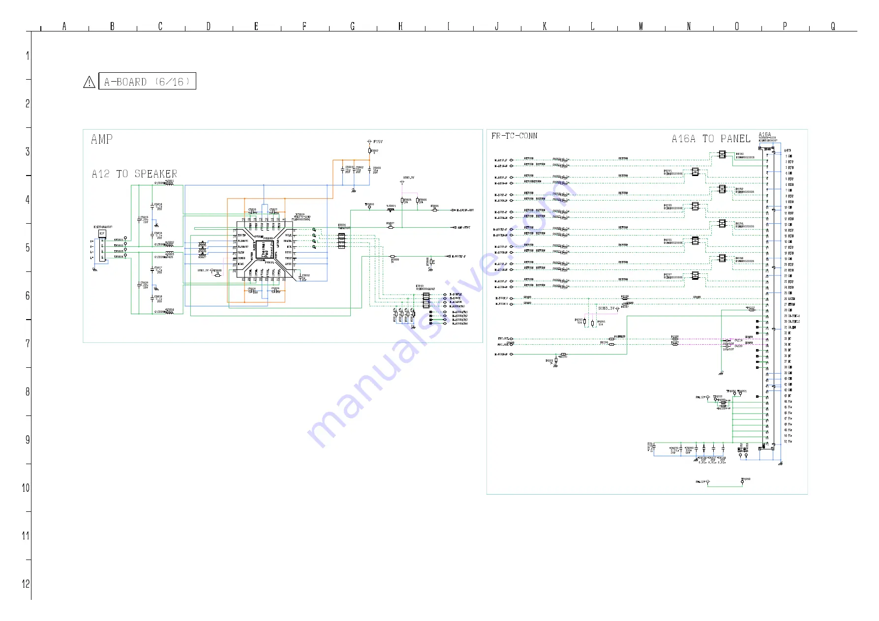The image size is (879, 621).
Task: Click the C3603 capacitor symbol
Action: tap(369, 170)
